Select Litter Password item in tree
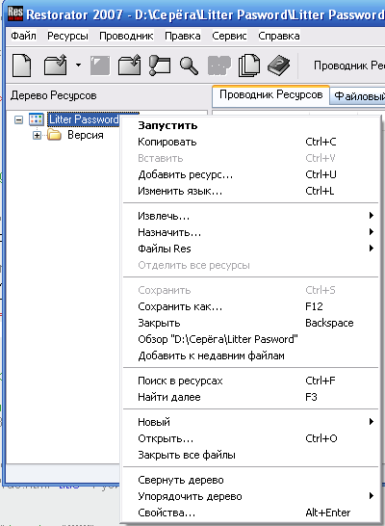 pyautogui.click(x=84, y=119)
